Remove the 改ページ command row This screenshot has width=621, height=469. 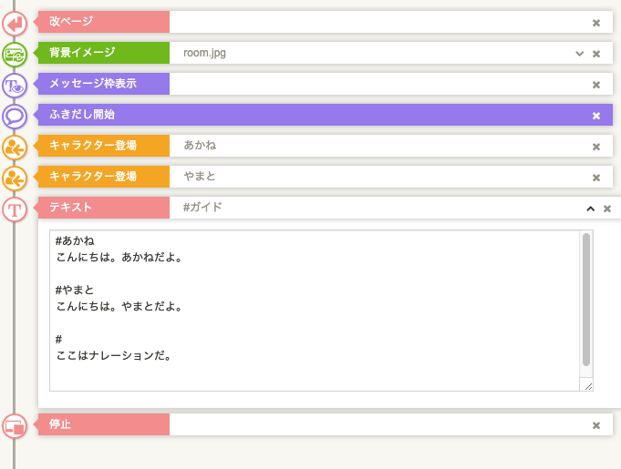click(596, 23)
